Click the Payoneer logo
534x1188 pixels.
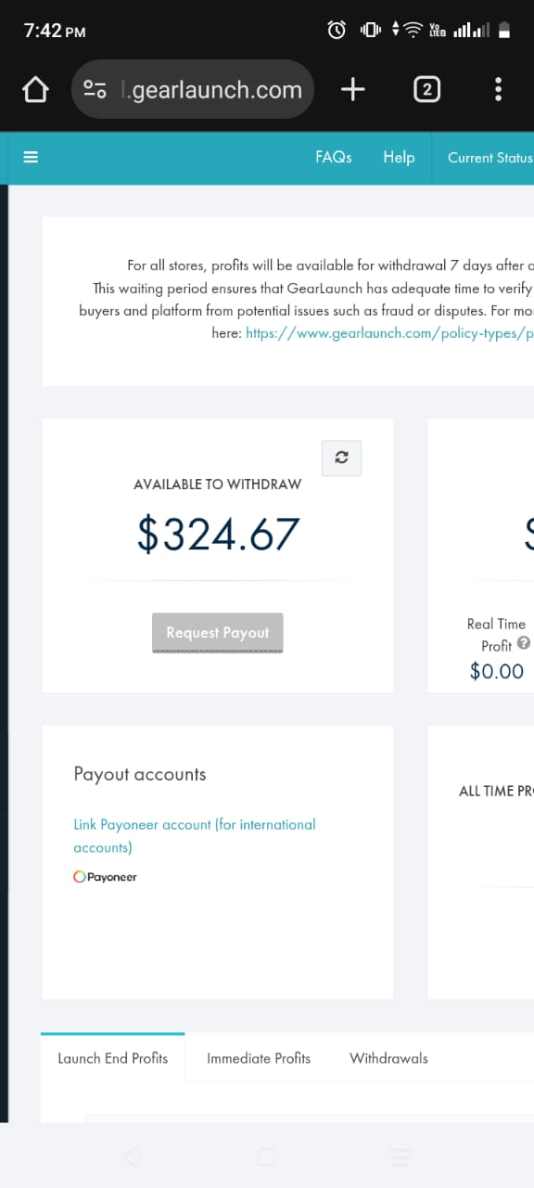tap(105, 876)
